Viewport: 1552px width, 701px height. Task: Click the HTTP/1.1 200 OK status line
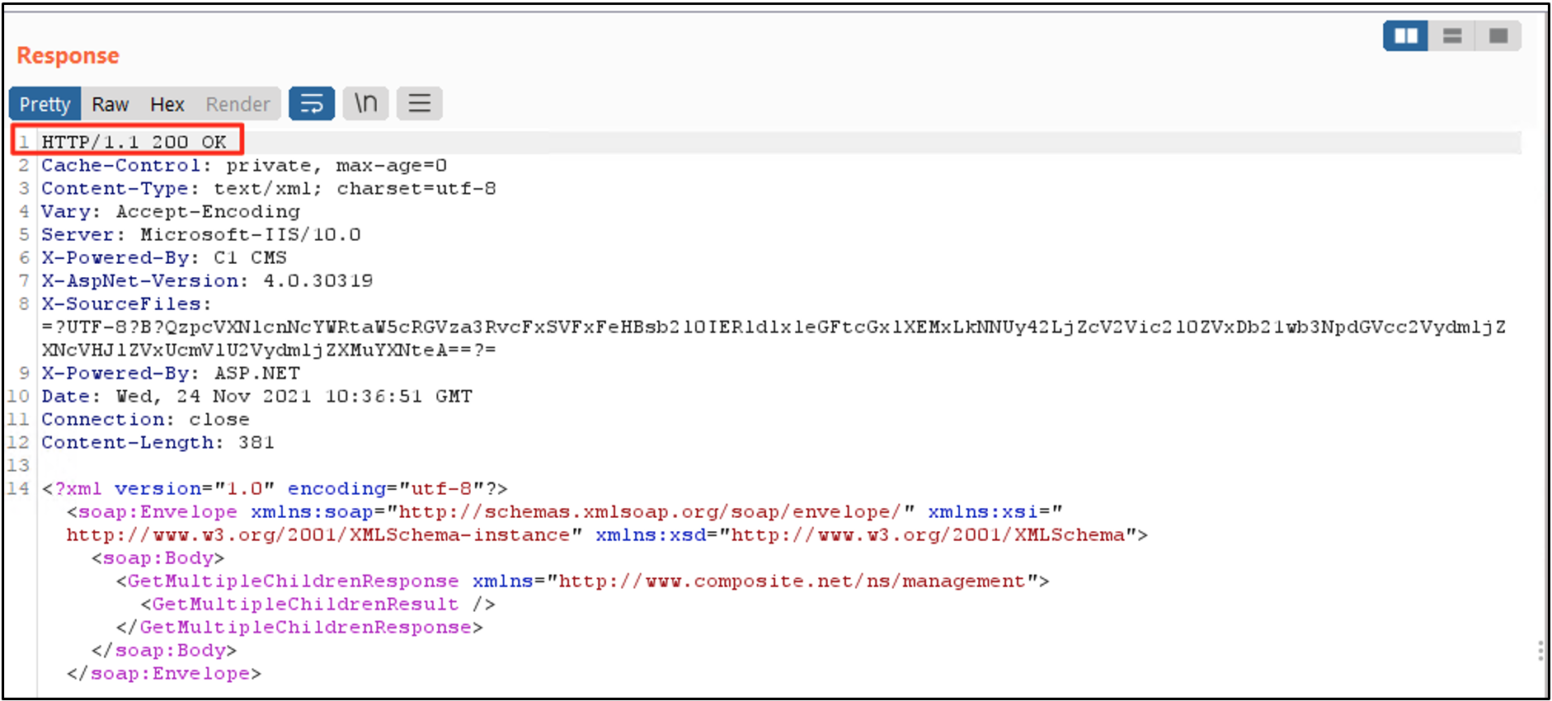(134, 142)
